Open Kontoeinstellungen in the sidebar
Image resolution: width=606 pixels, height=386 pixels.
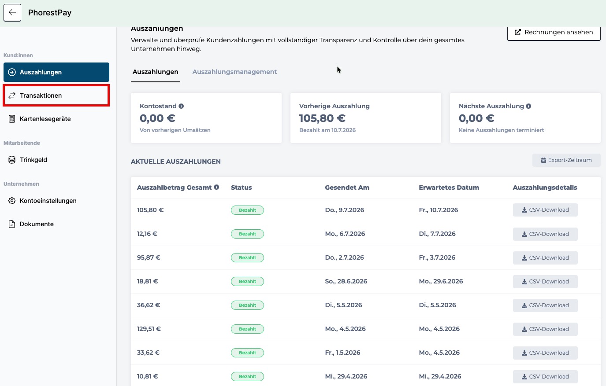tap(56, 201)
